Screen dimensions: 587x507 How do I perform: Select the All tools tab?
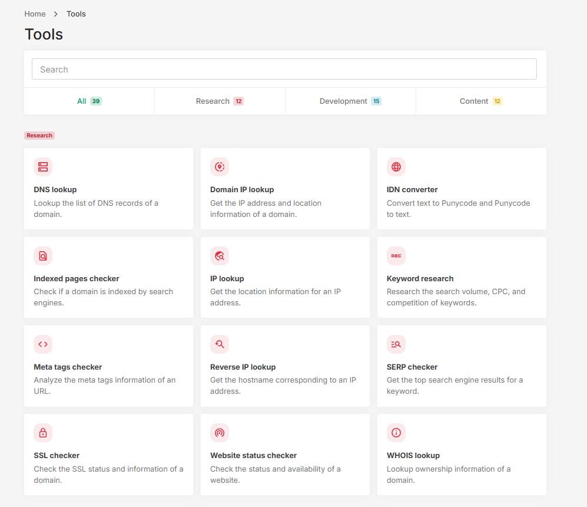89,101
